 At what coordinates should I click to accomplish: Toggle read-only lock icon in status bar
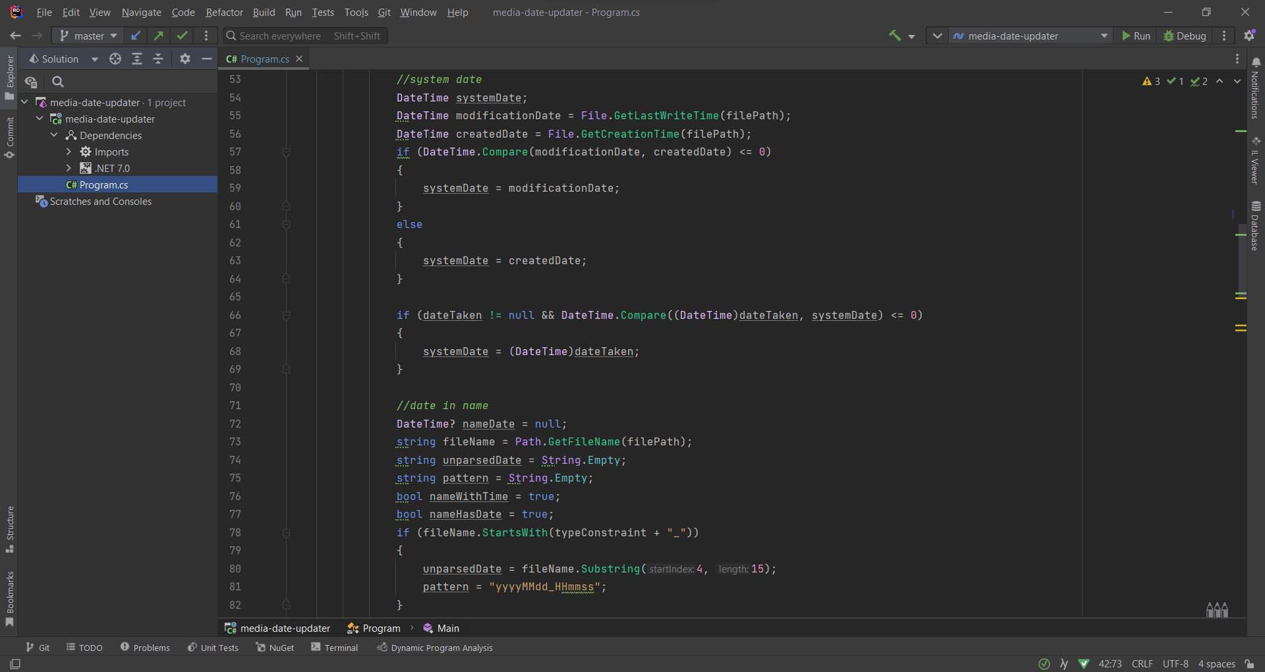(1249, 663)
